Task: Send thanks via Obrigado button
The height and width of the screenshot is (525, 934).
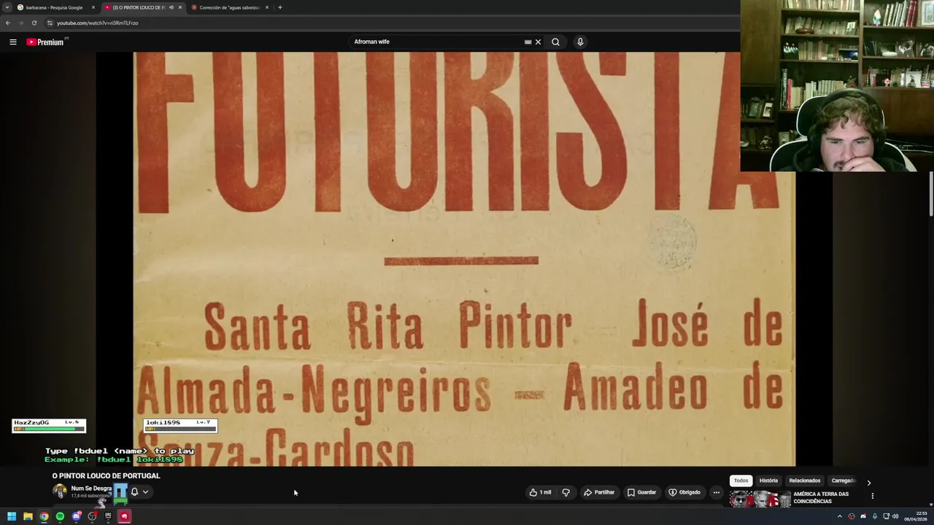Action: tap(684, 492)
